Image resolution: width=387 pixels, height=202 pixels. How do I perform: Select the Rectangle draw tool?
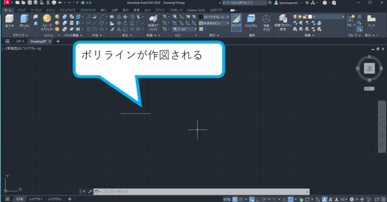pyautogui.click(x=95, y=29)
